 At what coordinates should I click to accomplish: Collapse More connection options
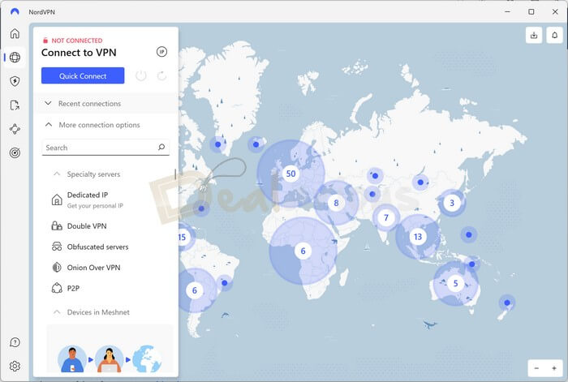(105, 125)
